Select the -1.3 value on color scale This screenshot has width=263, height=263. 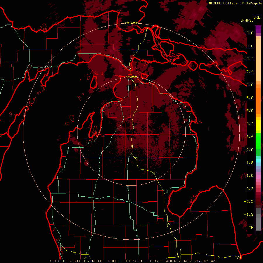[x=249, y=214]
